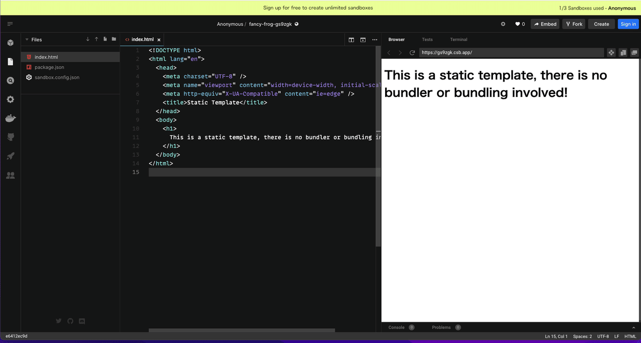Click the Embed button
Screen dimensions: 641x343
(545, 24)
